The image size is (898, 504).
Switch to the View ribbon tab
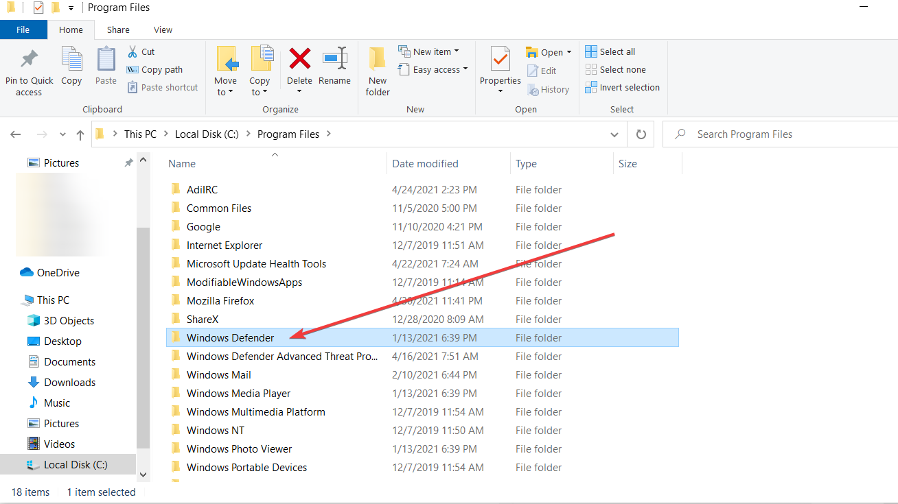[x=163, y=29]
